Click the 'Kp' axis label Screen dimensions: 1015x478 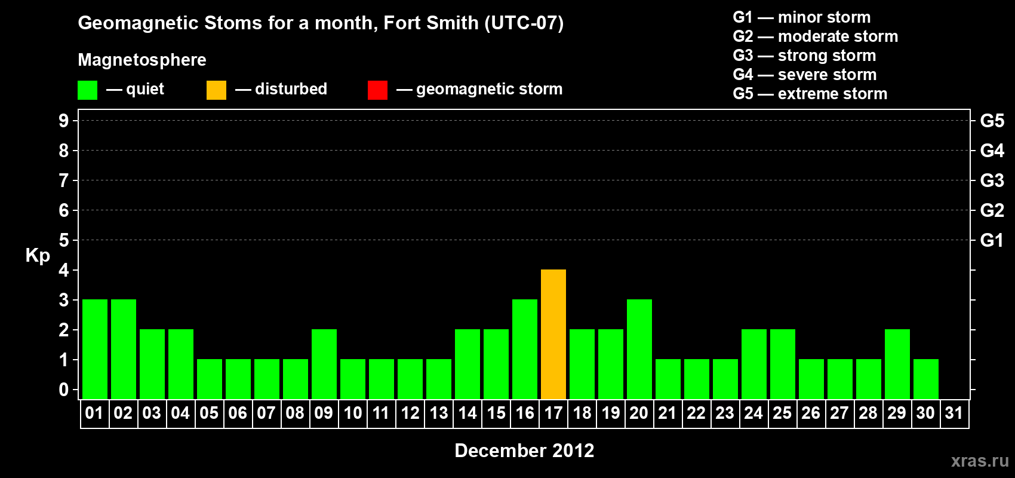(38, 256)
